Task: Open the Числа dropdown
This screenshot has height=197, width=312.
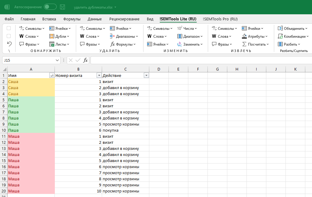Action: tap(187, 28)
